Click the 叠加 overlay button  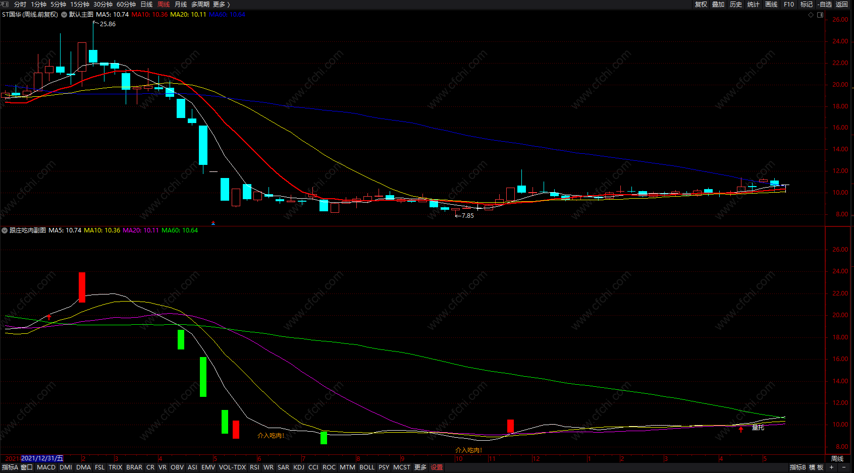718,4
